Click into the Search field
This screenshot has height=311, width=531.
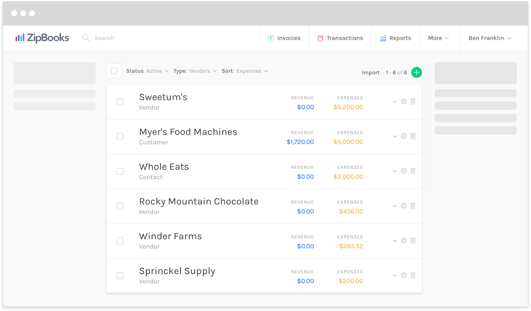click(x=105, y=38)
